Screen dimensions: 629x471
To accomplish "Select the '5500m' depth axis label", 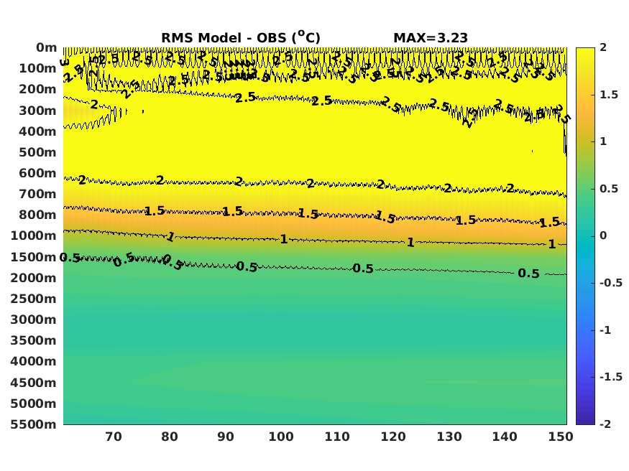I will tap(34, 424).
